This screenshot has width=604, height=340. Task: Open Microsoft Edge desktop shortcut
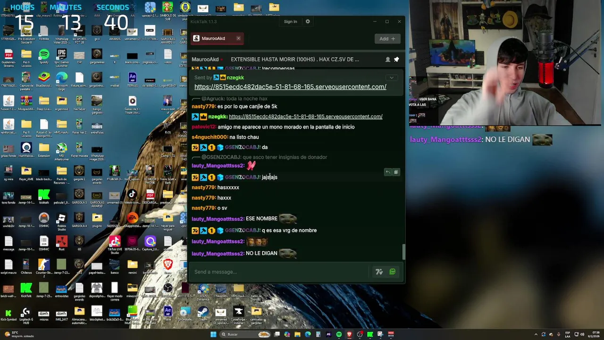(61, 81)
